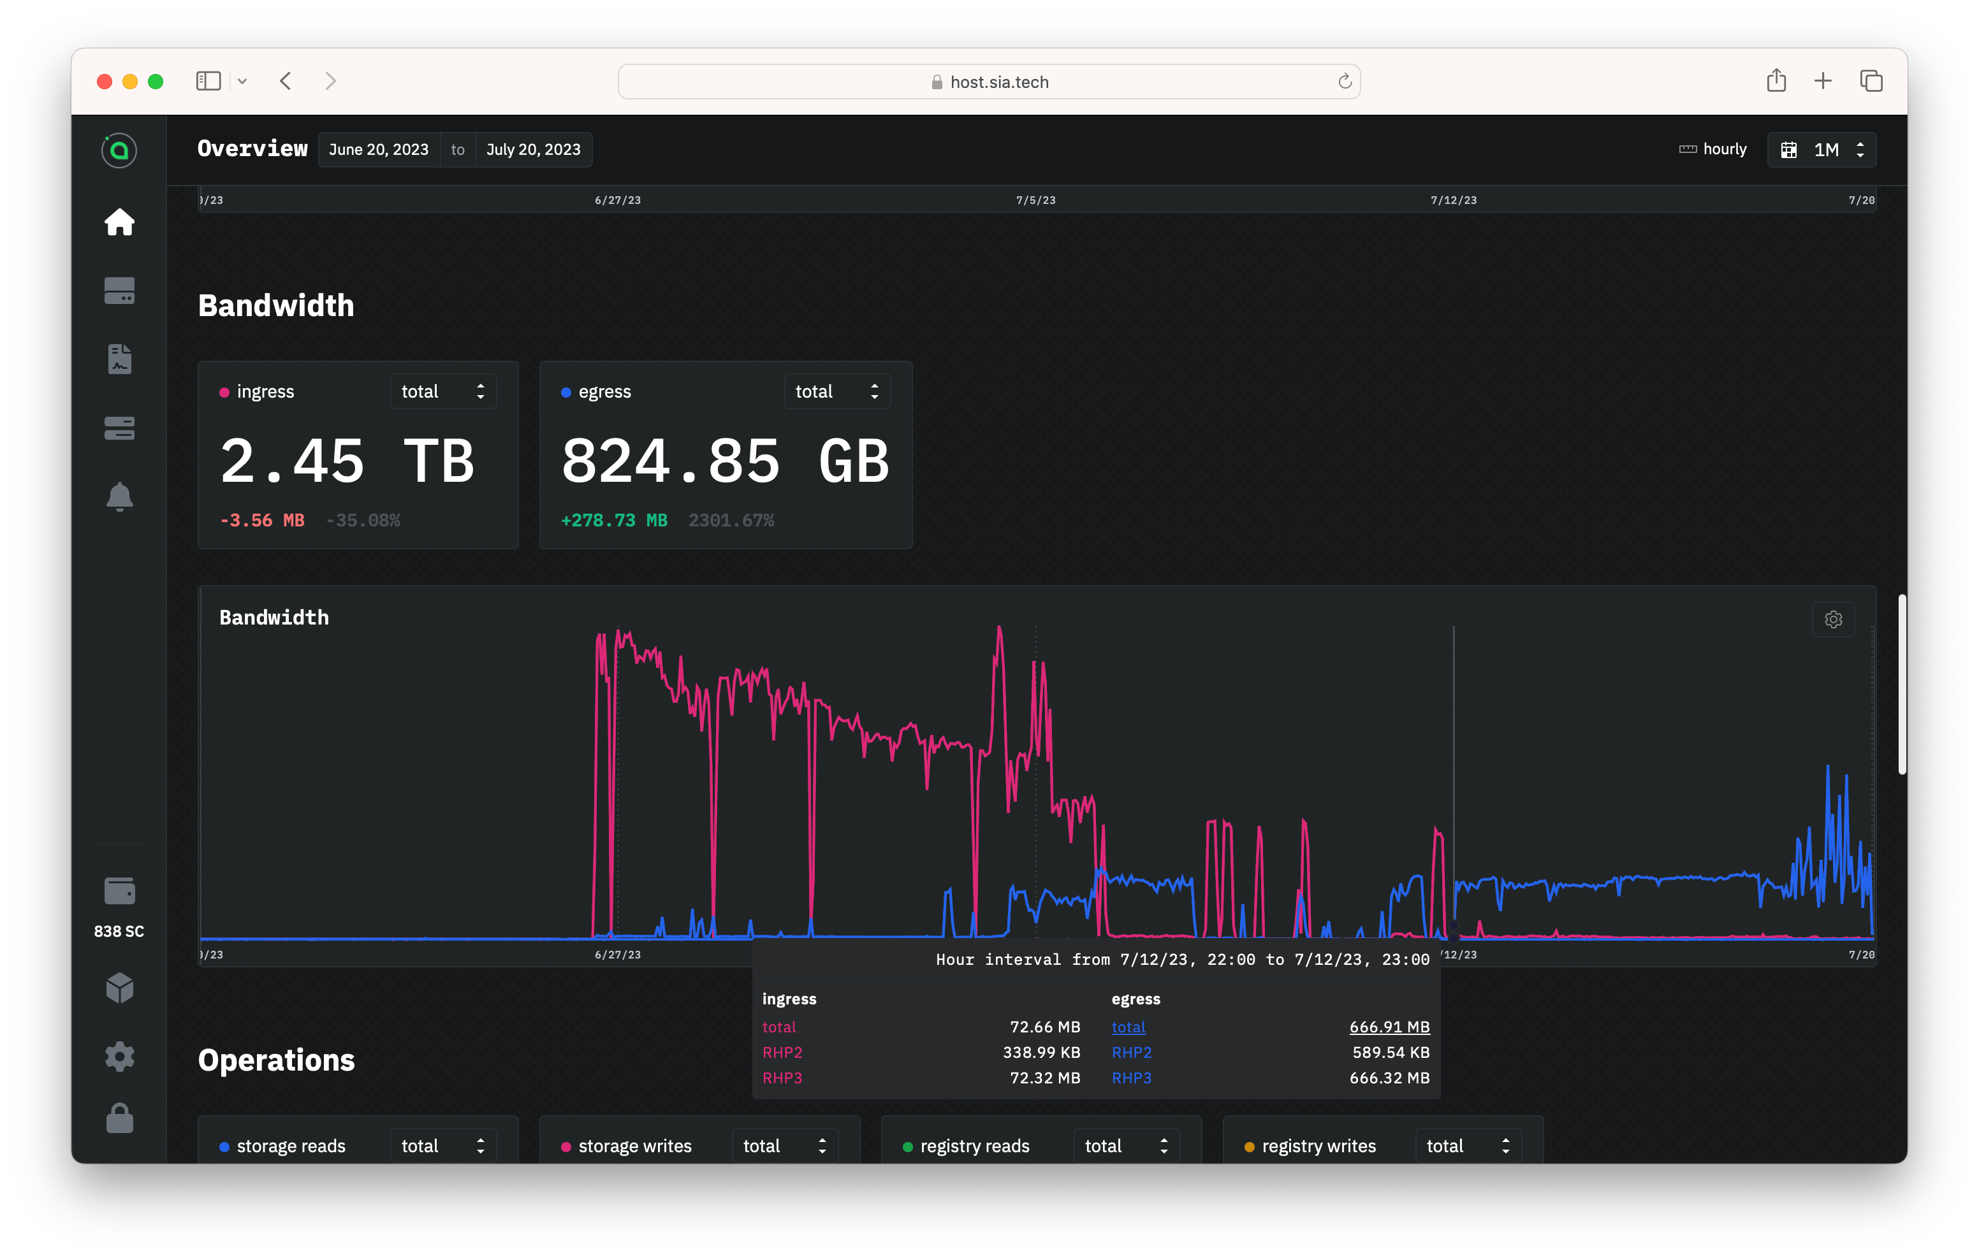This screenshot has width=1979, height=1258.
Task: Click the egress blue legend dot
Action: pyautogui.click(x=566, y=393)
